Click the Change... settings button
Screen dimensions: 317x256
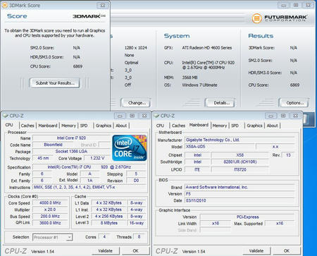point(136,103)
